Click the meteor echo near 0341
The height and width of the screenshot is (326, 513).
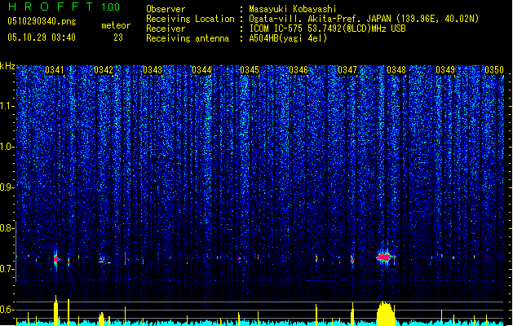coord(55,260)
